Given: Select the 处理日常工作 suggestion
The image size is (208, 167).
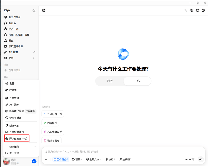Looking at the screenshot, I should pos(53,114).
